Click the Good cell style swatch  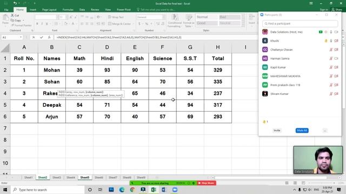click(207, 23)
